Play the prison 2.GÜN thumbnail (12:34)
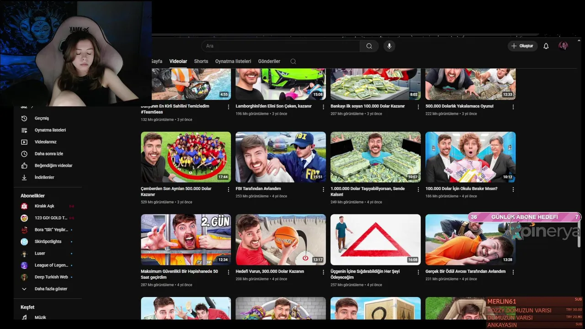This screenshot has width=585, height=329. (x=186, y=239)
